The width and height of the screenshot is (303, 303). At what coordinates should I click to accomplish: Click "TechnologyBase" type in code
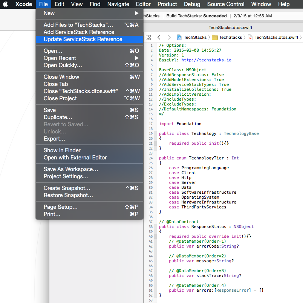point(241,133)
